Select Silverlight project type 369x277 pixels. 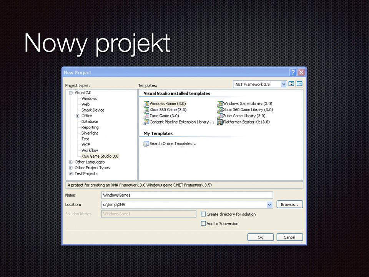[x=90, y=133]
